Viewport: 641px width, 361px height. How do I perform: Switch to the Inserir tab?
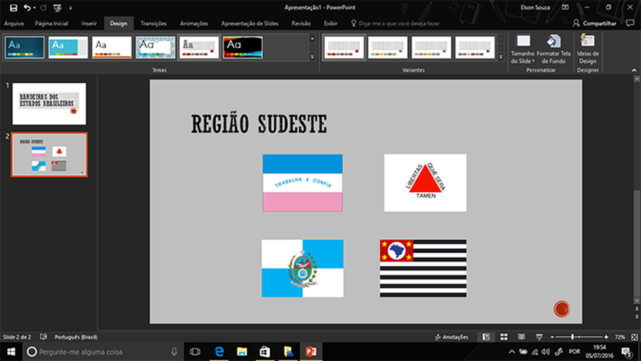click(x=89, y=23)
